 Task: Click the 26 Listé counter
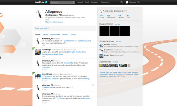[128, 17]
